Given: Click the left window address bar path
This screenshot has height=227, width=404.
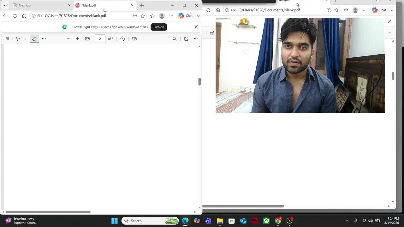Looking at the screenshot, I should click(76, 16).
